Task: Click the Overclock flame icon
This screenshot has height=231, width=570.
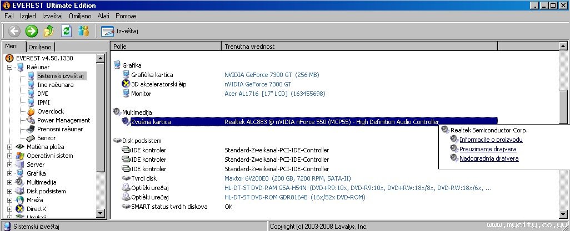Action: pos(31,111)
